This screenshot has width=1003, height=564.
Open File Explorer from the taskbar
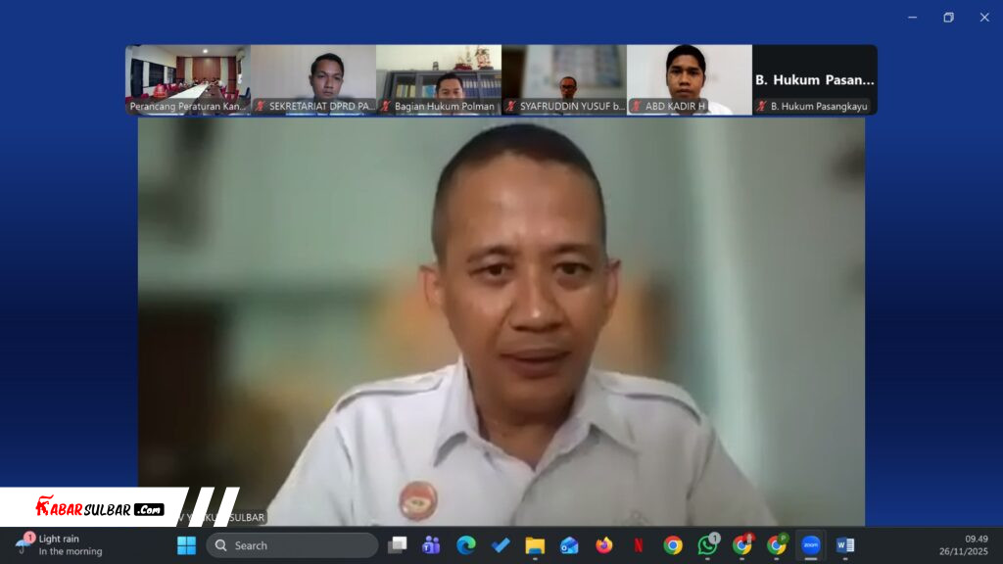coord(535,545)
